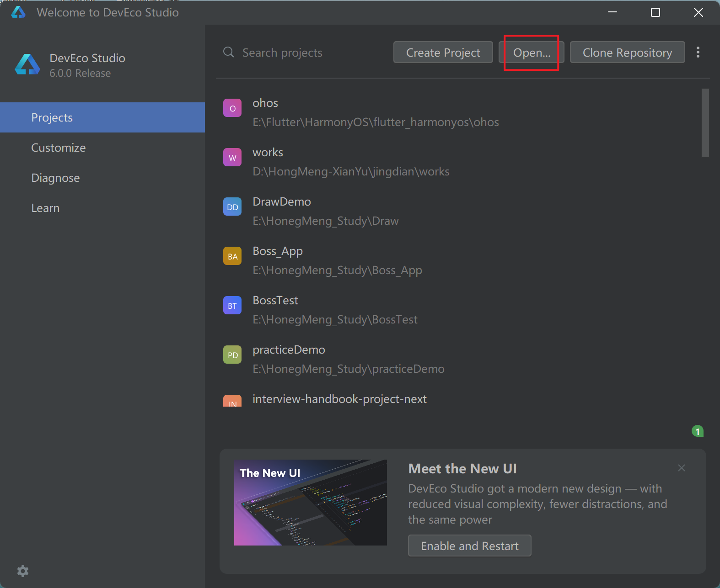Select the Projects tab
The image size is (720, 588).
click(102, 117)
